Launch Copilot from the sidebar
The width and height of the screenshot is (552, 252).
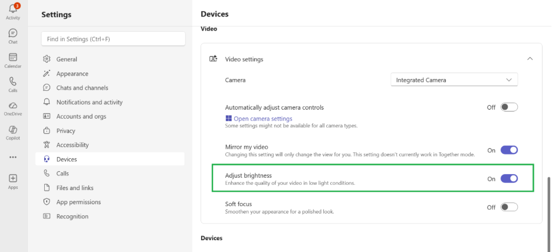pos(12,130)
